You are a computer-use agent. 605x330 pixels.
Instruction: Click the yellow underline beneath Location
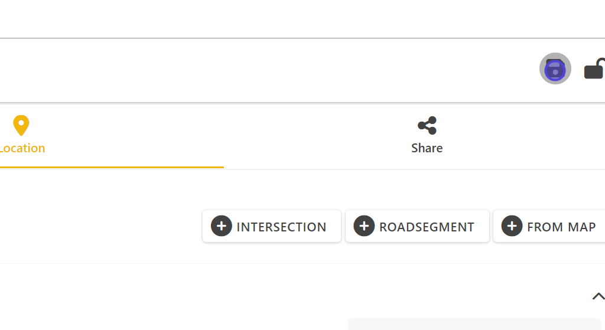click(111, 167)
